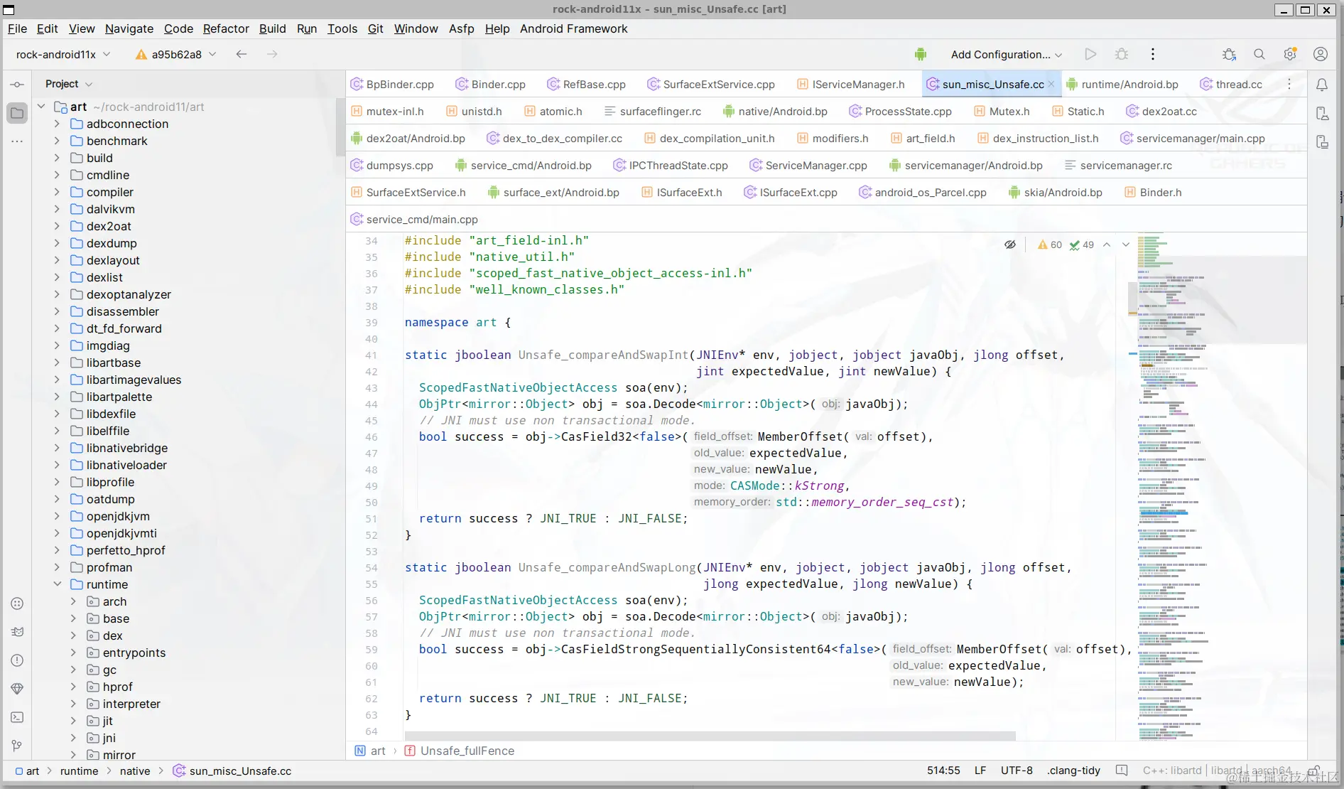Close the sun_misc_Unsafe.cc tab
The height and width of the screenshot is (789, 1344).
1051,84
